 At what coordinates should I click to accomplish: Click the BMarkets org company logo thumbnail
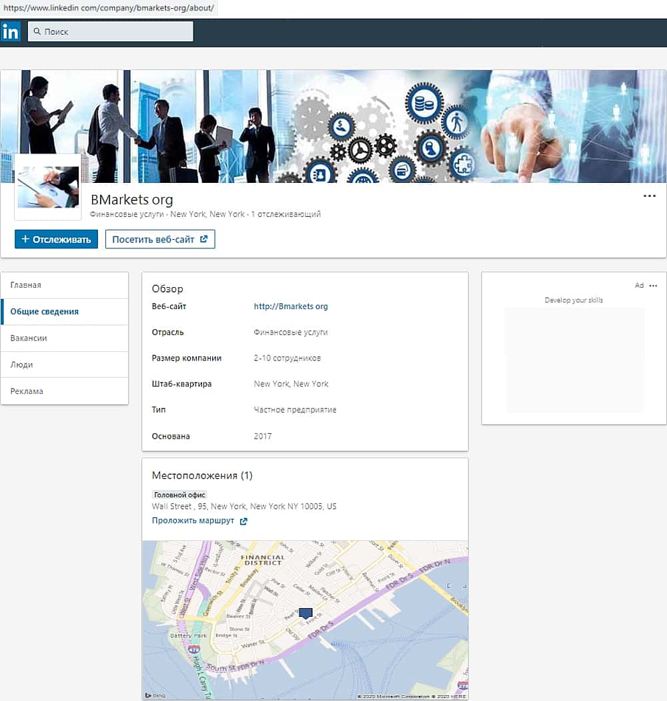pos(48,187)
